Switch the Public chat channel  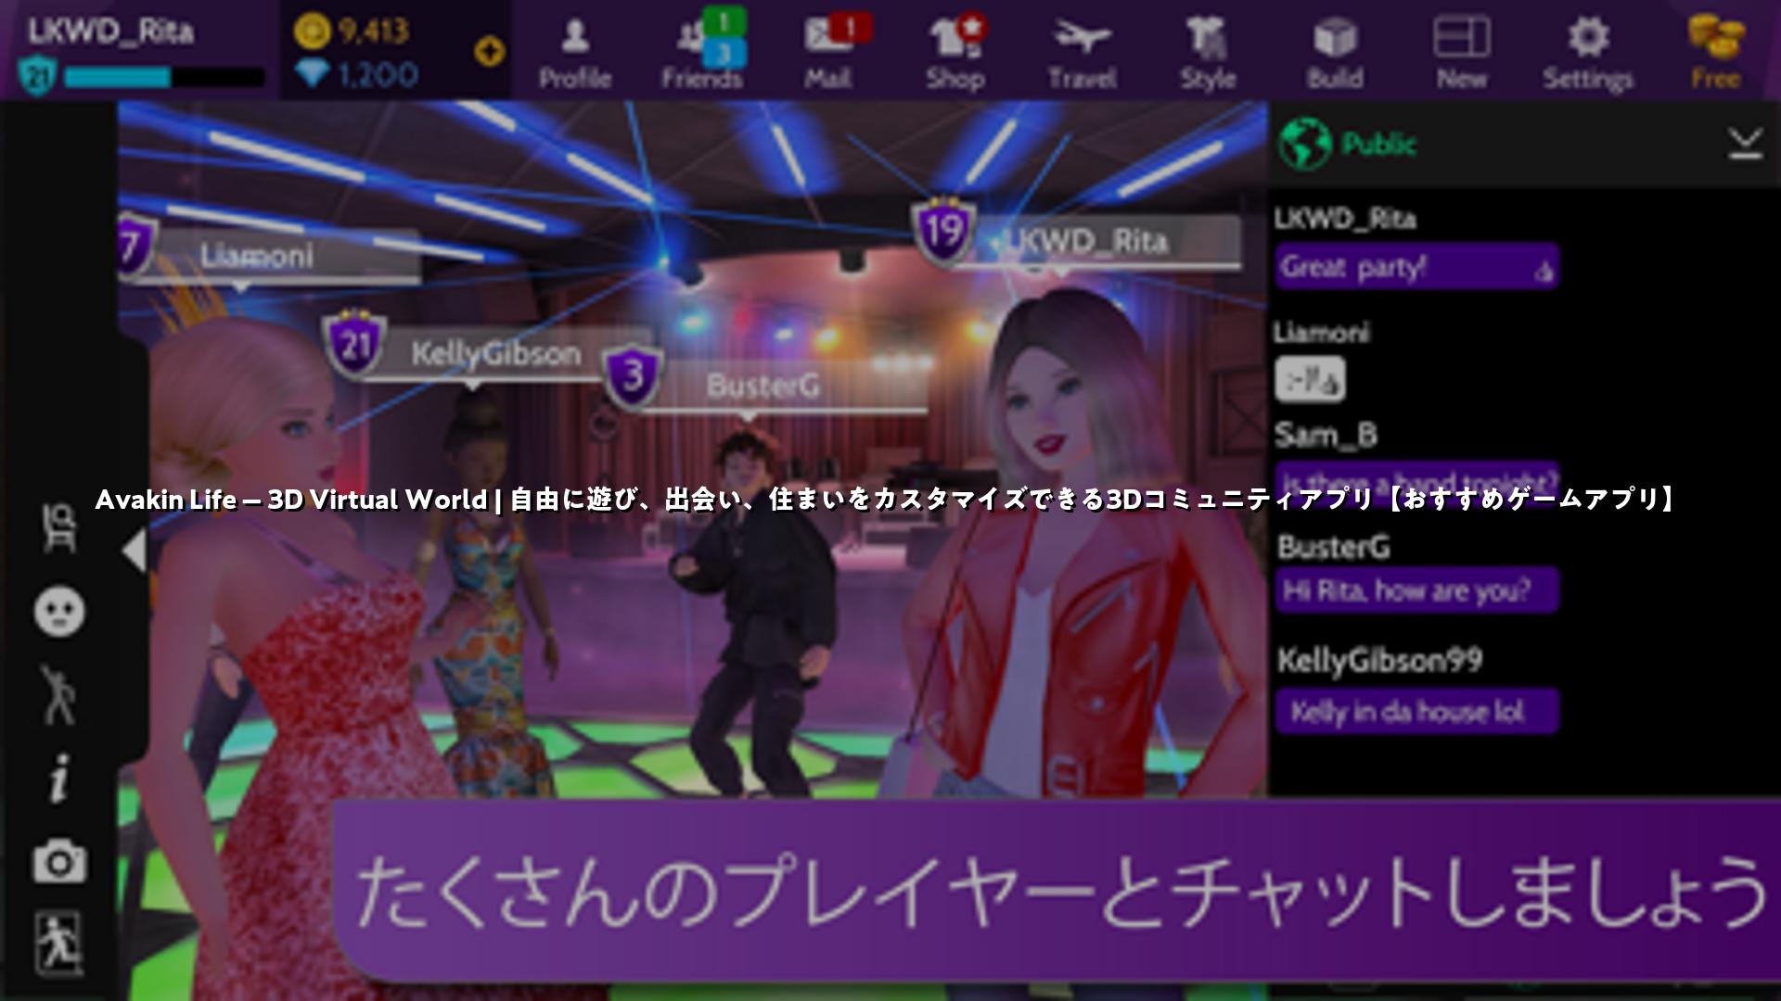click(1378, 144)
